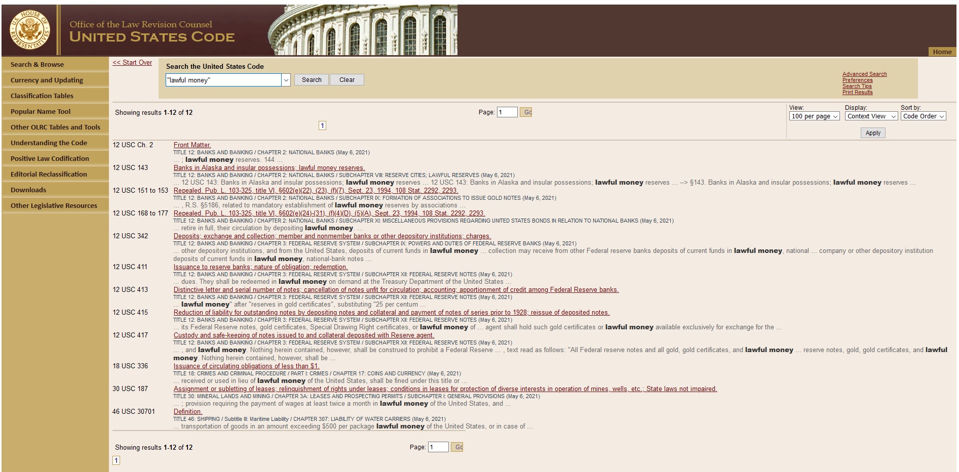The height and width of the screenshot is (472, 959).
Task: Open the Popular Name Tool
Action: pos(41,112)
